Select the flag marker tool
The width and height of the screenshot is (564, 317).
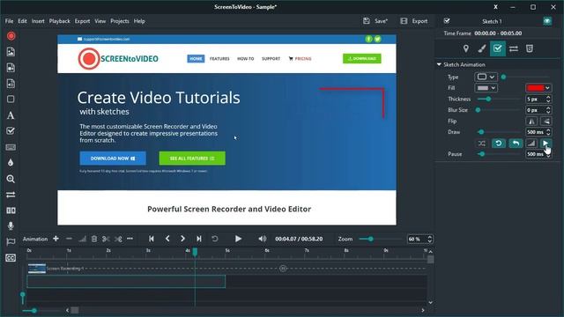pyautogui.click(x=11, y=242)
